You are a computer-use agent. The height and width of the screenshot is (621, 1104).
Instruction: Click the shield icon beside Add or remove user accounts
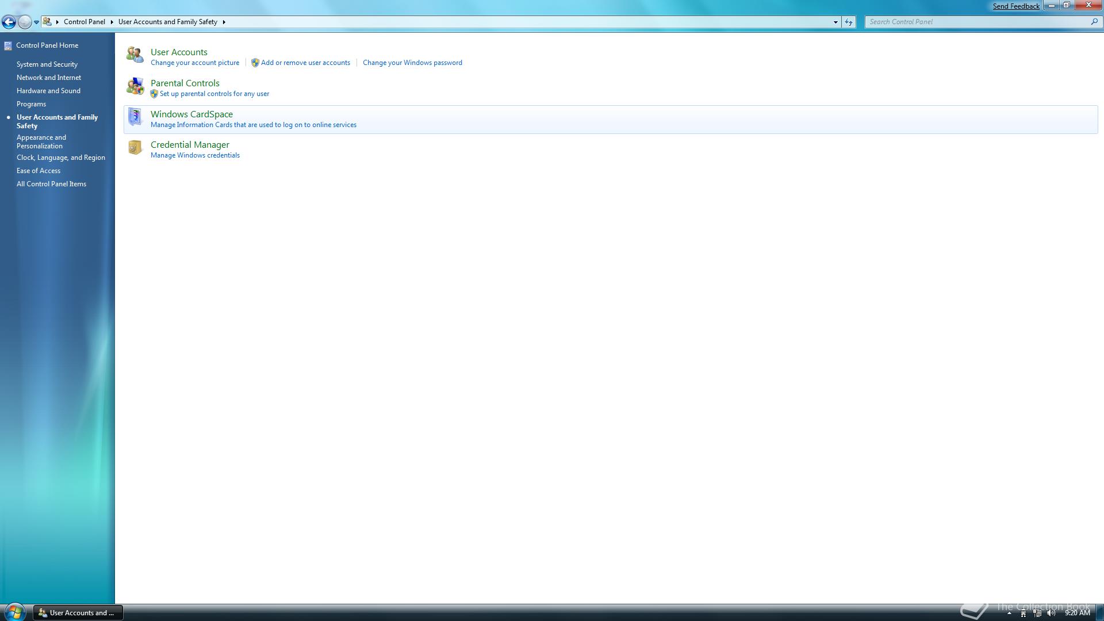pyautogui.click(x=255, y=63)
